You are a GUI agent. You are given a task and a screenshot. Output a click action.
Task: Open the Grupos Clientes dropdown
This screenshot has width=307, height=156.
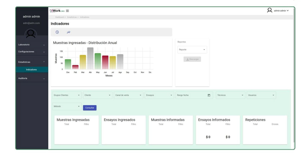click(x=67, y=95)
